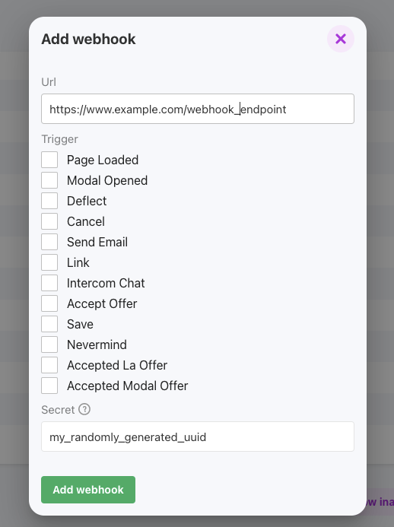Check the Nevermind trigger box
394x527 pixels.
(49, 344)
